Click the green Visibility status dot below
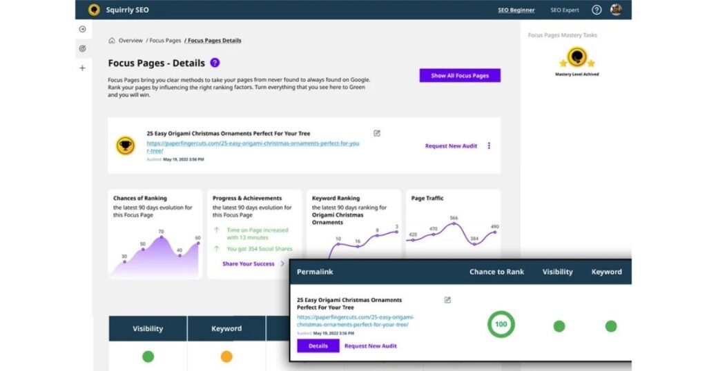This screenshot has width=707, height=371. click(x=148, y=357)
